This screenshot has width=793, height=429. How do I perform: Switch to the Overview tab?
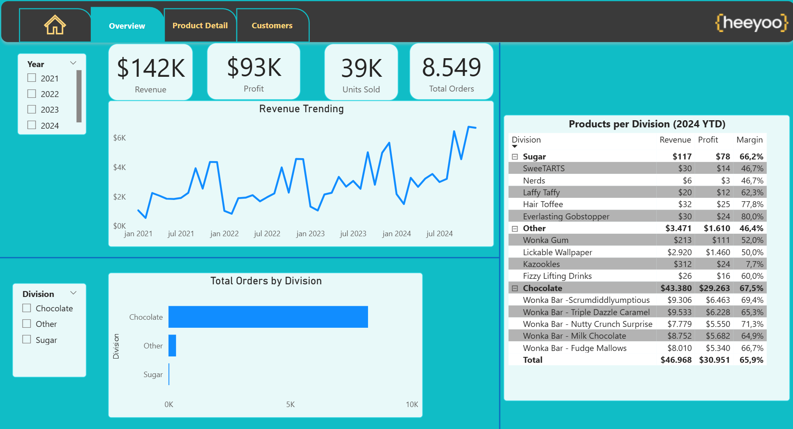[x=127, y=26]
